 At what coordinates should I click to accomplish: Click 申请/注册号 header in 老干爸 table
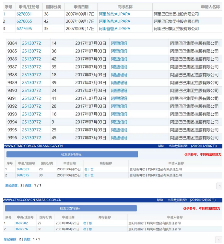27,163
